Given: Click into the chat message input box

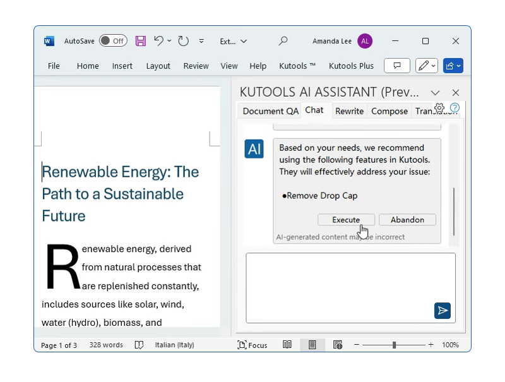Looking at the screenshot, I should point(351,288).
